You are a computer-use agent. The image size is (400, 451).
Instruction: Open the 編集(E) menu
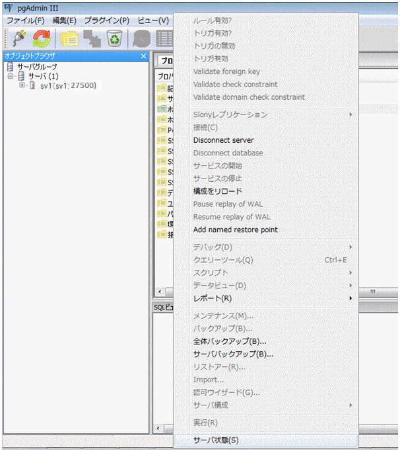[65, 20]
